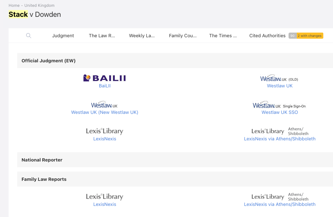Click the 90 count badge

pyautogui.click(x=292, y=36)
